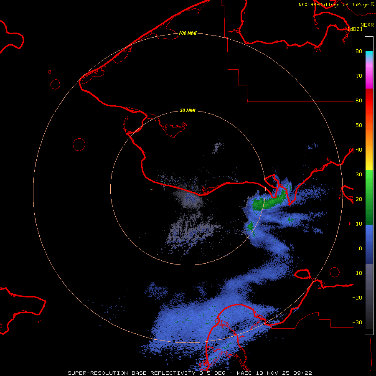This screenshot has height=376, width=376.
Task: Click the 40 value on the dBZ scale
Action: [x=359, y=150]
